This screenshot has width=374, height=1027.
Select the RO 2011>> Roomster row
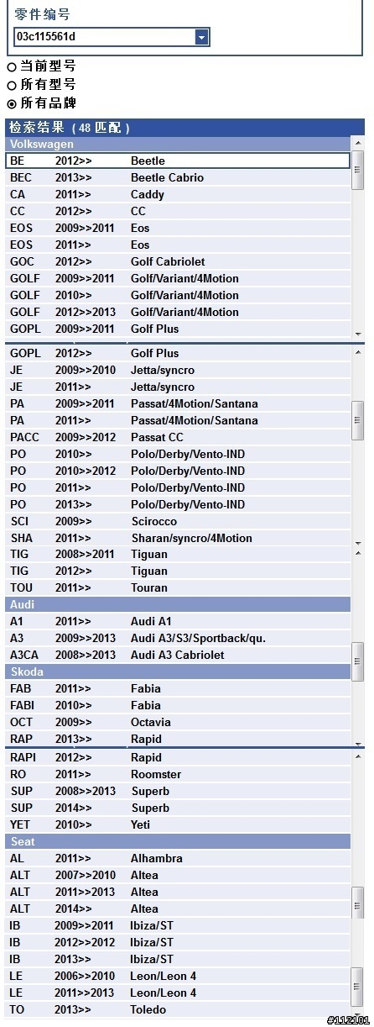(x=178, y=774)
